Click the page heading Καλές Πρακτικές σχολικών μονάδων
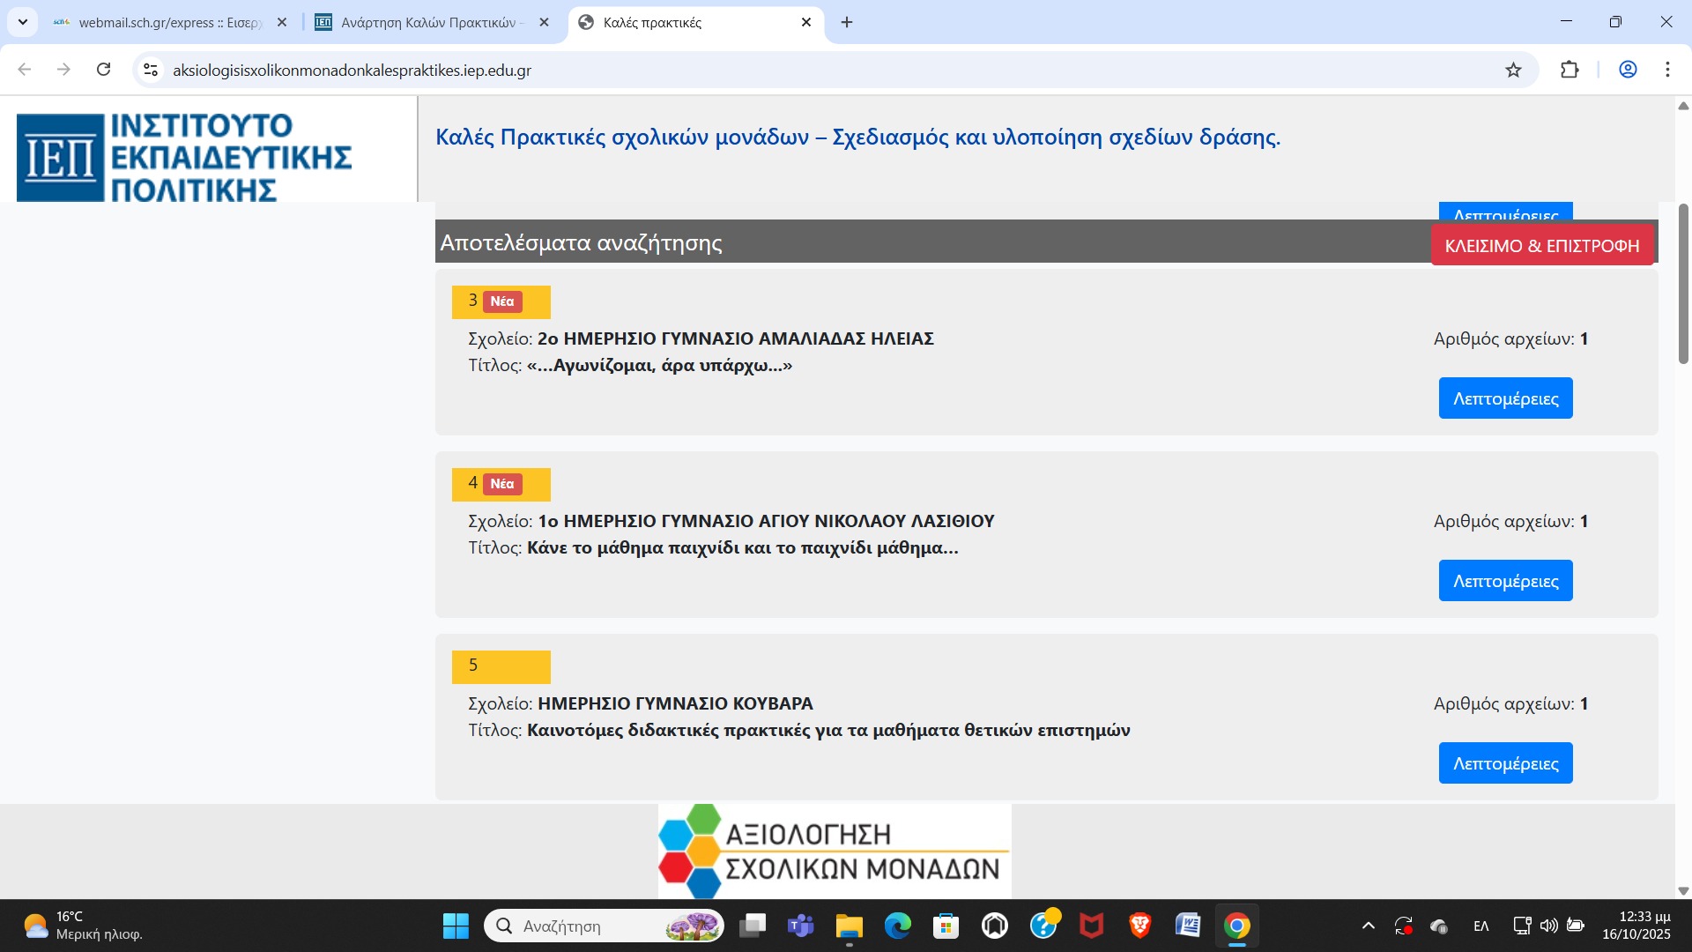The image size is (1692, 952). (857, 138)
